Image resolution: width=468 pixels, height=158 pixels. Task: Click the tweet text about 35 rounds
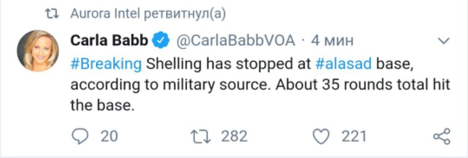click(x=260, y=84)
